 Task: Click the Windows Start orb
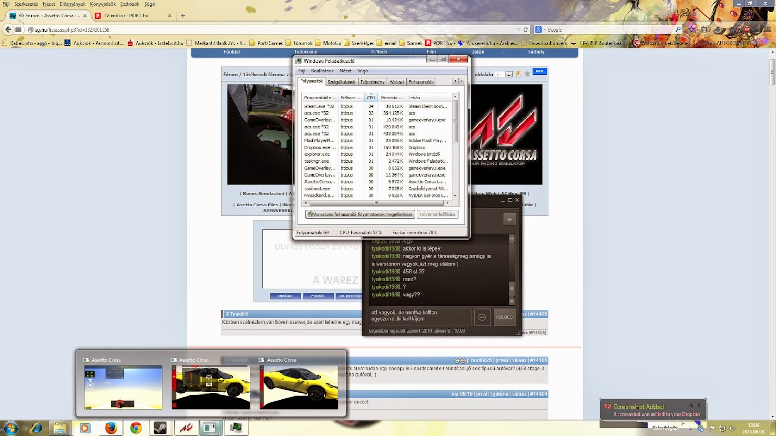pyautogui.click(x=11, y=428)
